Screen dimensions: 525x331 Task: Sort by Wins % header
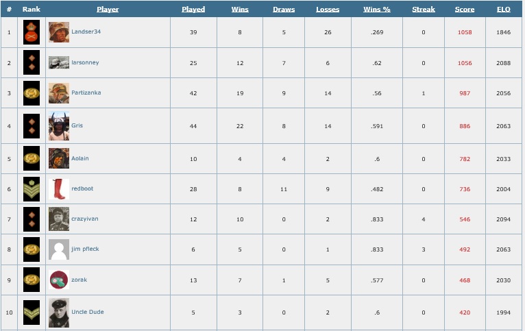377,10
